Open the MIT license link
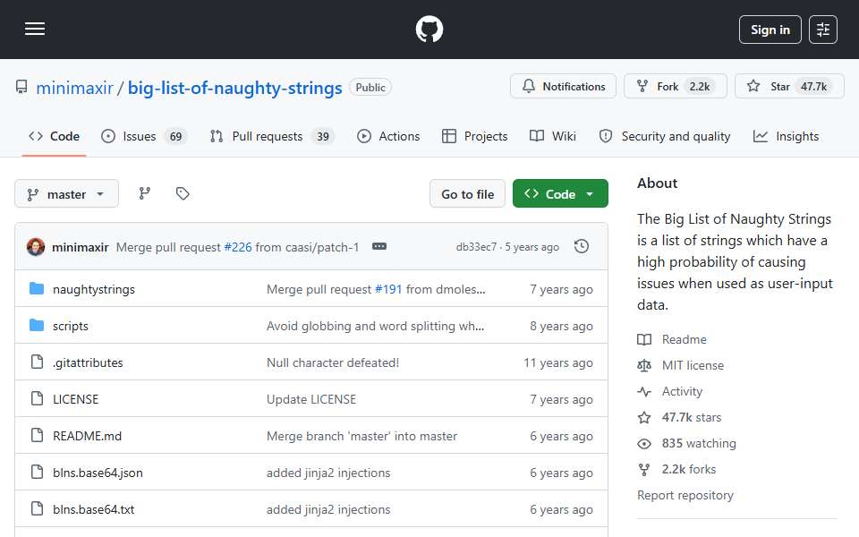Image resolution: width=859 pixels, height=537 pixels. [693, 365]
